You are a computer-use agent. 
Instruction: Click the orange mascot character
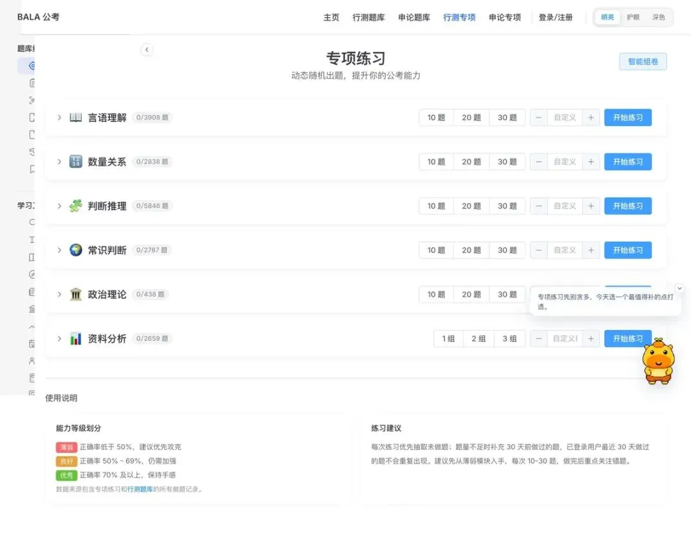coord(658,361)
